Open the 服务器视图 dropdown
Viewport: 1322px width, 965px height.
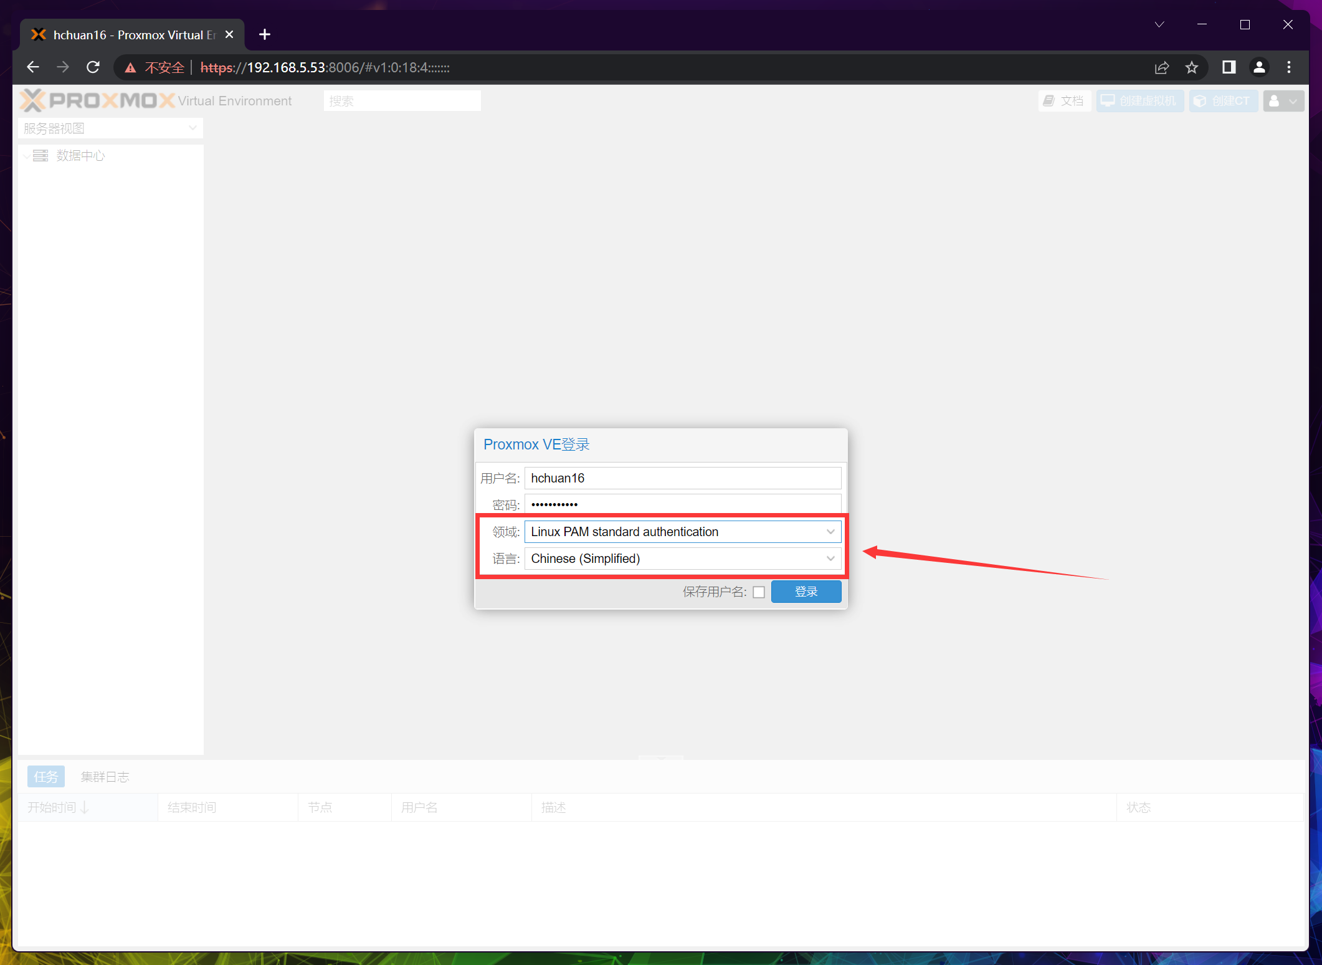click(110, 128)
